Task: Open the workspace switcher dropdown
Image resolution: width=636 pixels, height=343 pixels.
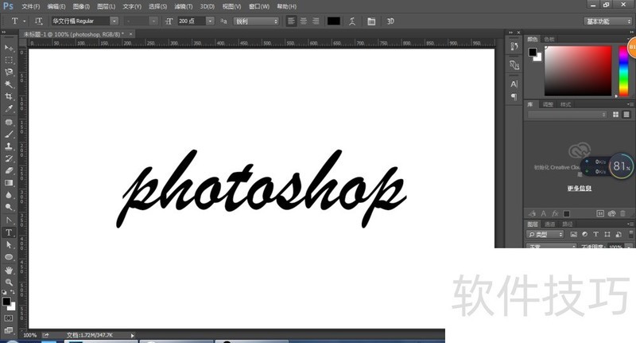Action: [607, 21]
